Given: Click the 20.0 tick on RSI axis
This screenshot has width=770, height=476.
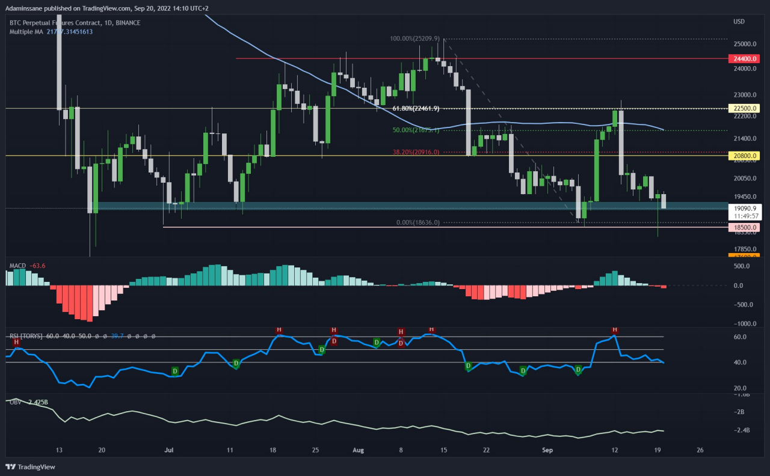Looking at the screenshot, I should point(740,388).
